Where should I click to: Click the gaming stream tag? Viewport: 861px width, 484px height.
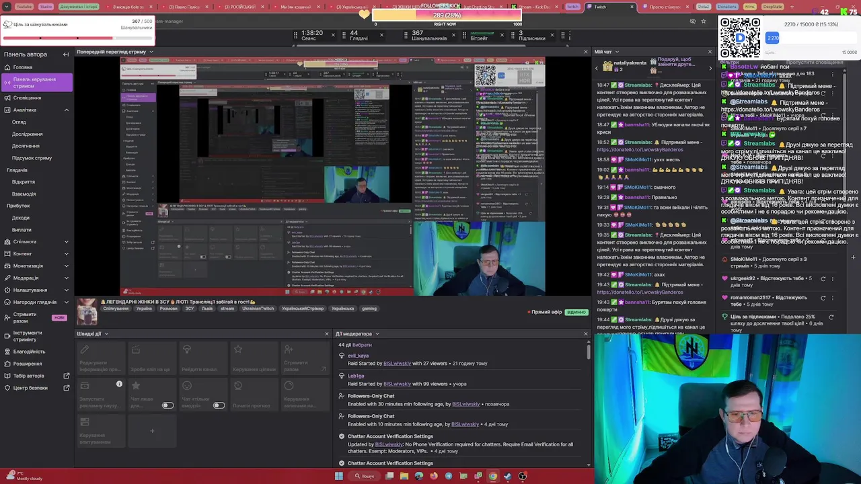point(369,309)
